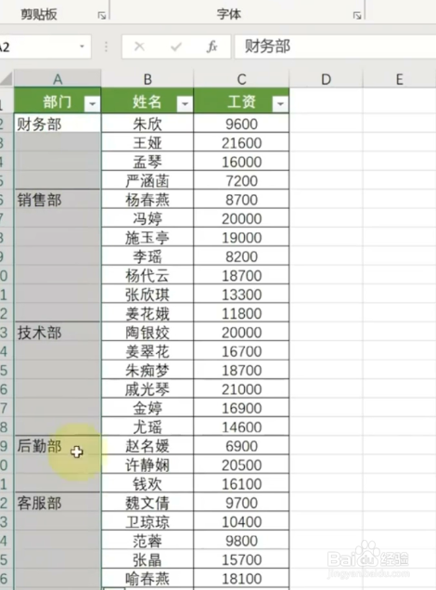Click the 姓名 header cell

tap(147, 100)
